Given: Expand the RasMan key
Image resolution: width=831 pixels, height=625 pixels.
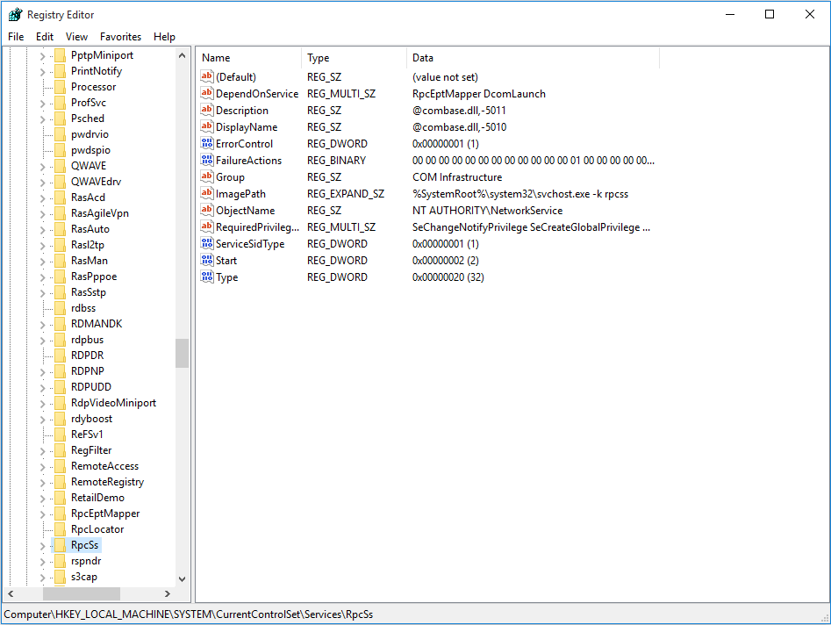Looking at the screenshot, I should [x=42, y=261].
